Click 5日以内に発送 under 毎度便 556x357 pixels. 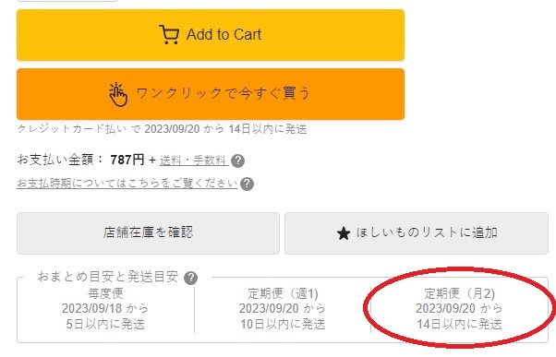[105, 324]
